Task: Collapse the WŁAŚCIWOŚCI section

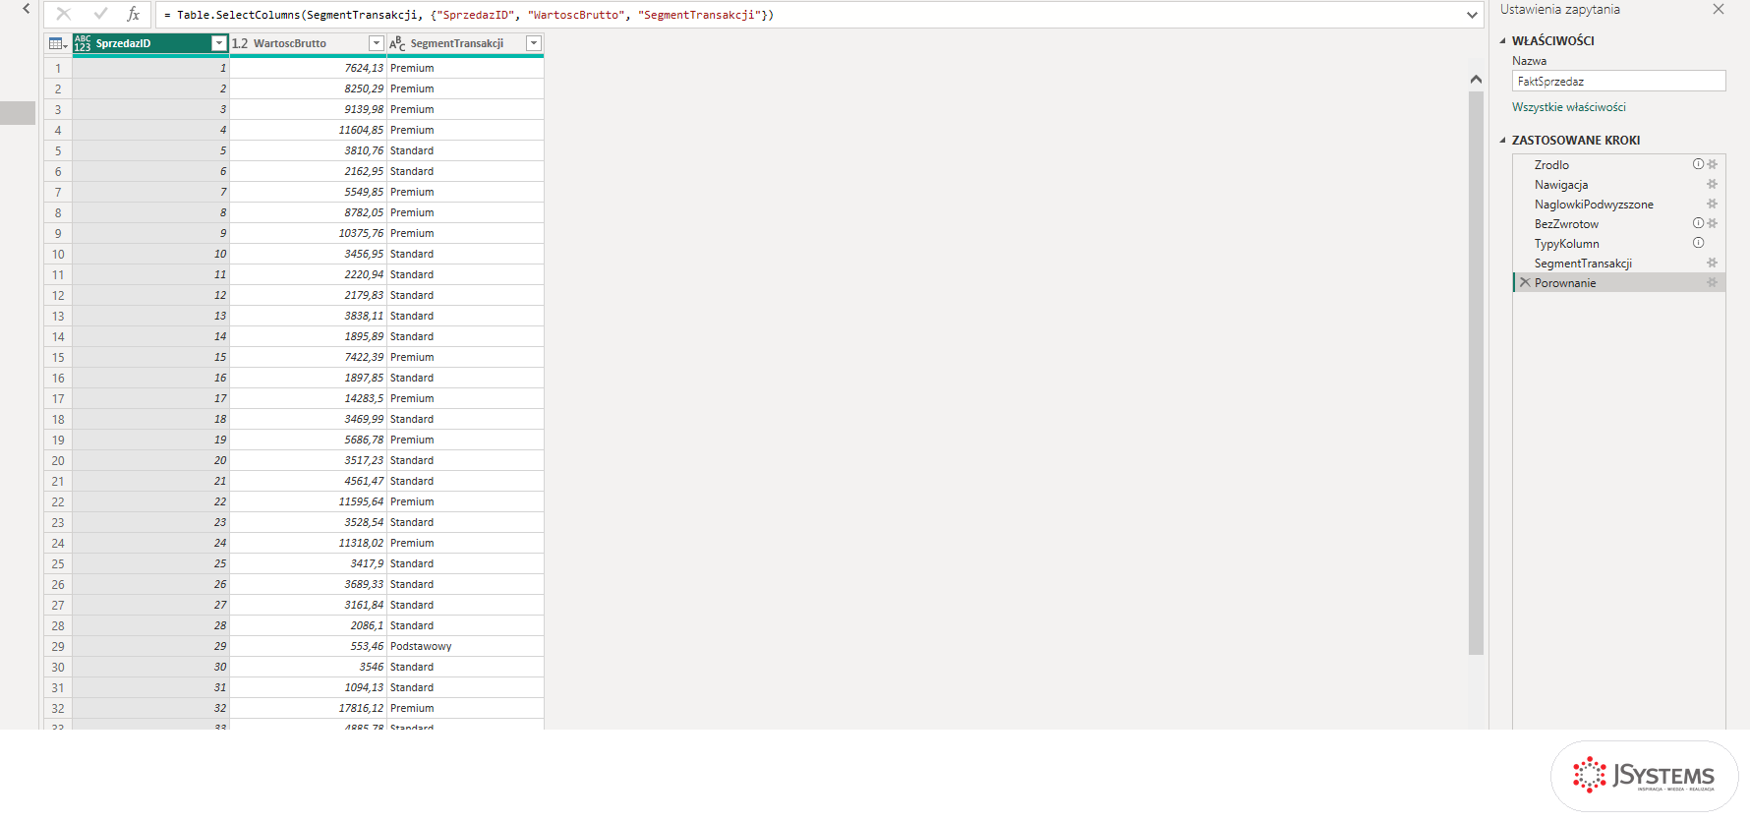Action: tap(1502, 41)
